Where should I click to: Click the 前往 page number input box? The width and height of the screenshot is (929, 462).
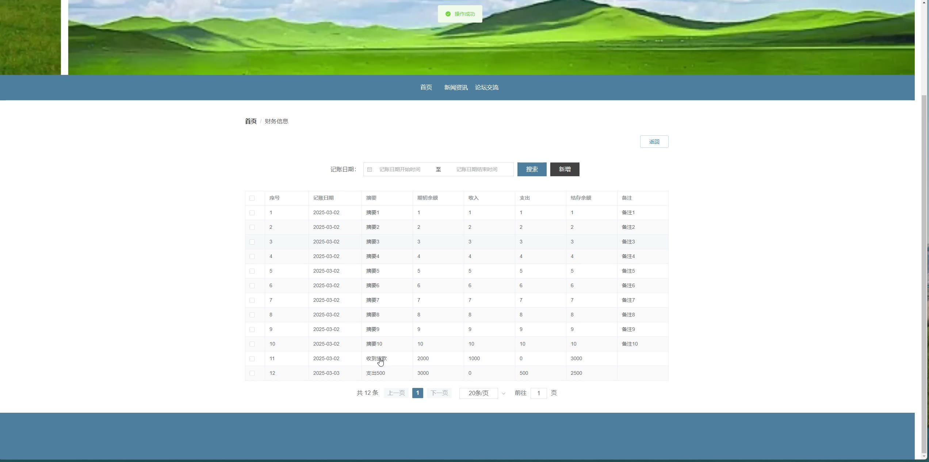point(538,393)
